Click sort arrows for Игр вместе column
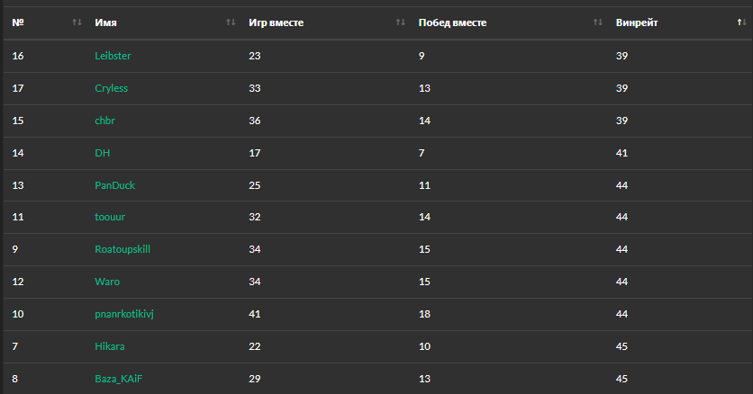The width and height of the screenshot is (753, 394). pyautogui.click(x=401, y=22)
